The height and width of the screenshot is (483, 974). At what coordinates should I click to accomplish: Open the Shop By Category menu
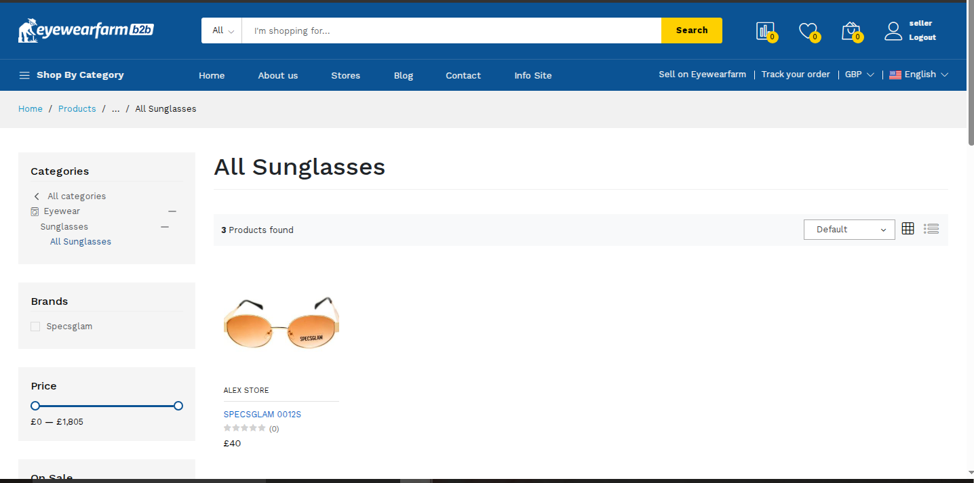[x=71, y=75]
